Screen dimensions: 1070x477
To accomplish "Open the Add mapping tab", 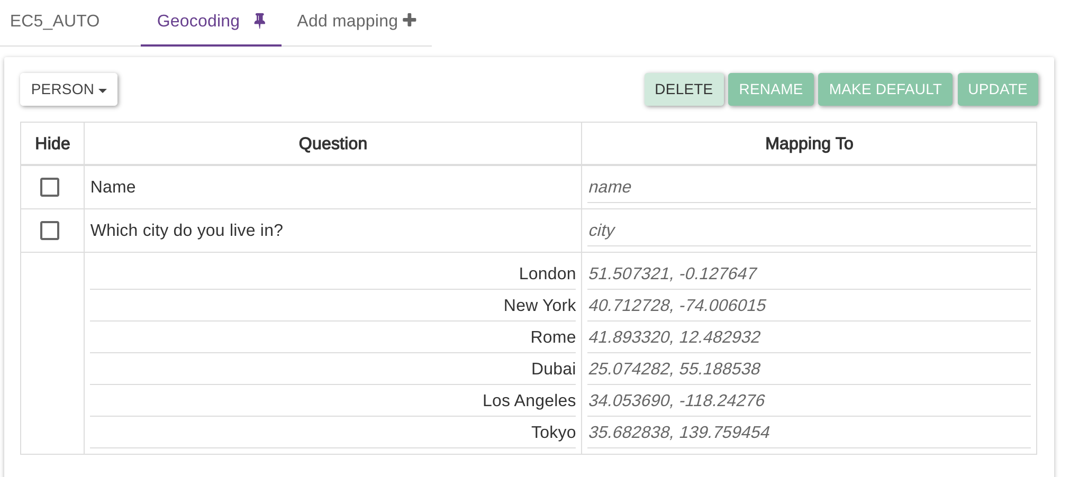I will 347,21.
